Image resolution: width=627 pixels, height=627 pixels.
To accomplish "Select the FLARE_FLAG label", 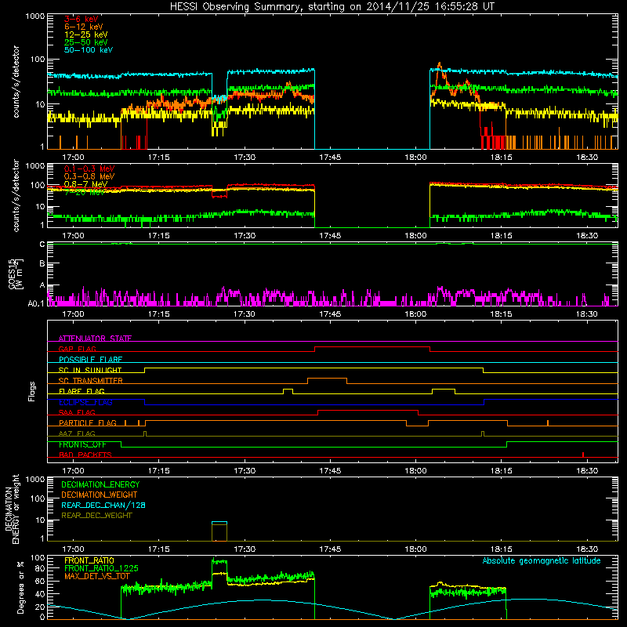I will (82, 391).
